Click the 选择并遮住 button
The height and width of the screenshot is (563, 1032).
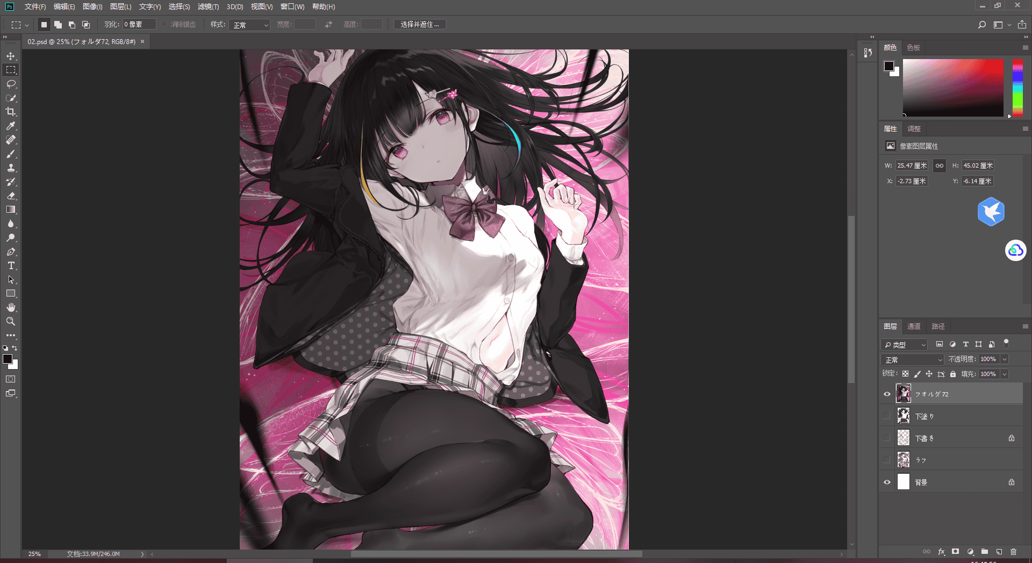tap(420, 24)
